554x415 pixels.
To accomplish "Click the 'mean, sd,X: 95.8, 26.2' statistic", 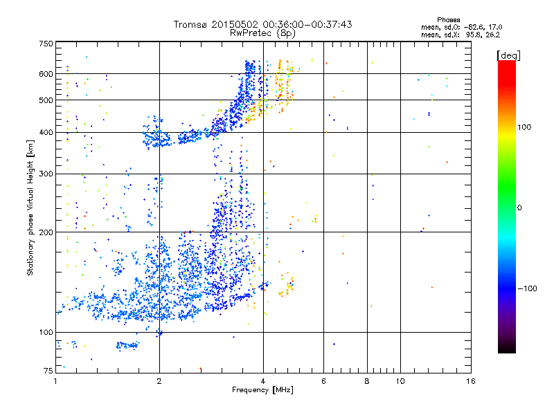I will (461, 35).
